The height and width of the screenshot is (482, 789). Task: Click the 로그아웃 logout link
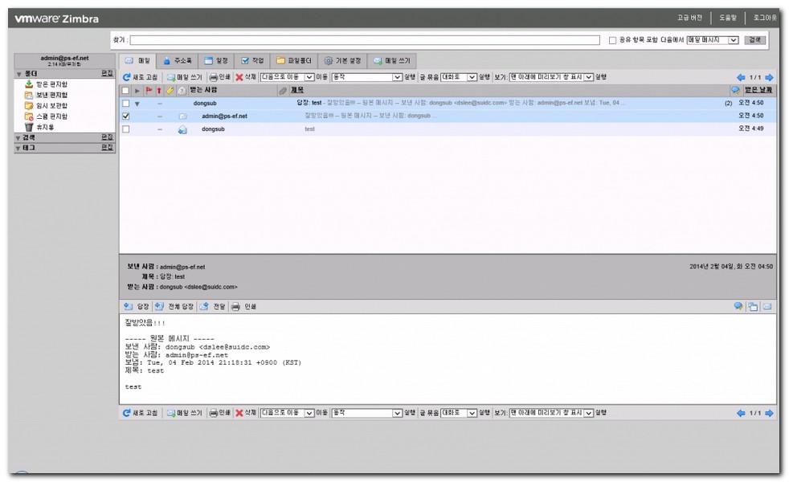point(764,18)
